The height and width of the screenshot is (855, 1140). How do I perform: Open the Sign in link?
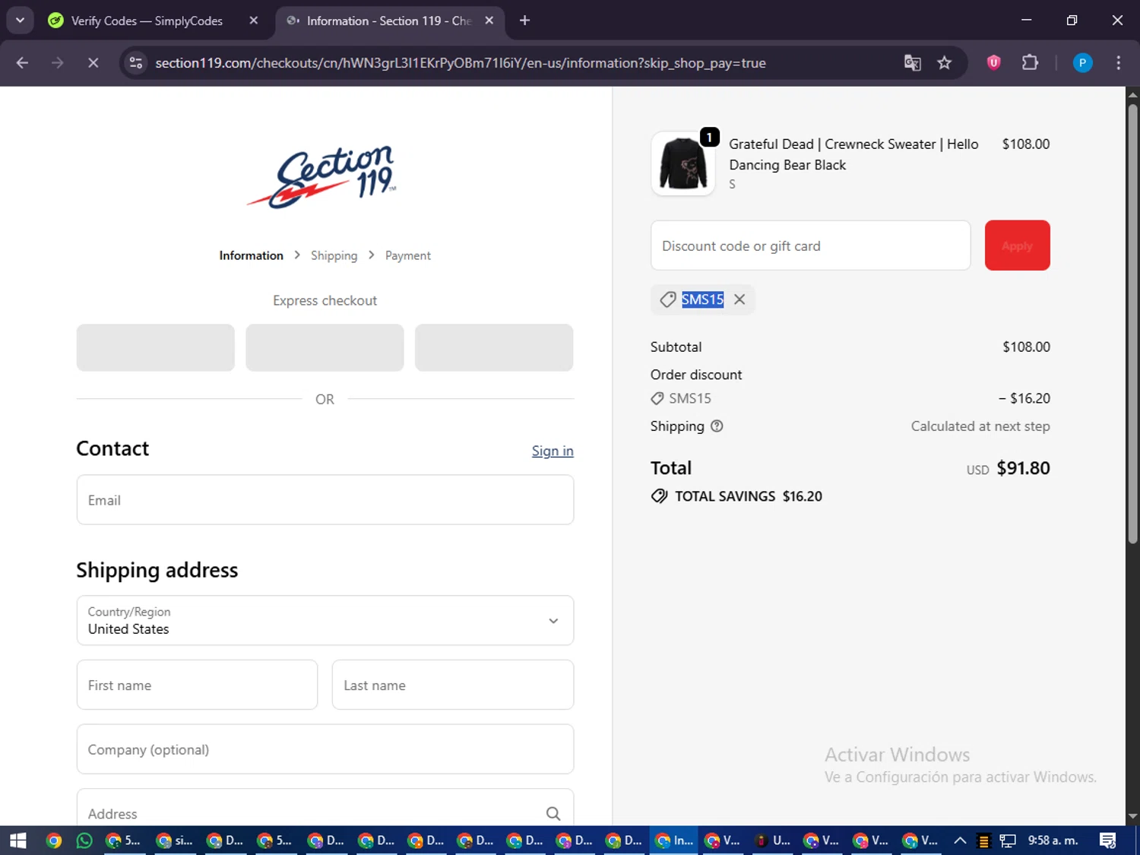[x=553, y=451]
